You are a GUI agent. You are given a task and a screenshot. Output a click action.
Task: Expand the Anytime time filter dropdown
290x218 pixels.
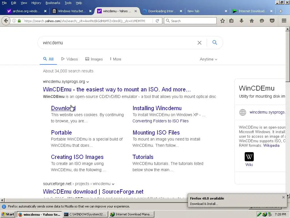208,59
